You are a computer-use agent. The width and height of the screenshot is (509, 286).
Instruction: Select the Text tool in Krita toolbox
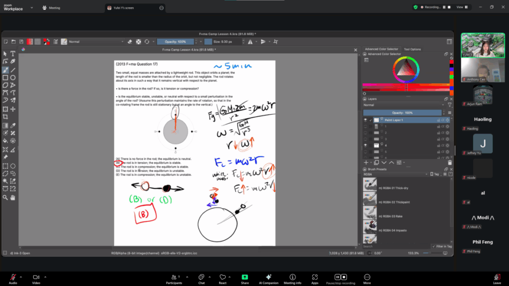click(13, 54)
